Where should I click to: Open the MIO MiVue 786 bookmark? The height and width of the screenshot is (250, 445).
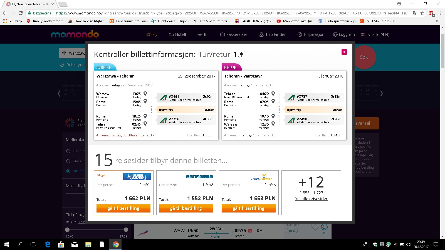tap(379, 21)
